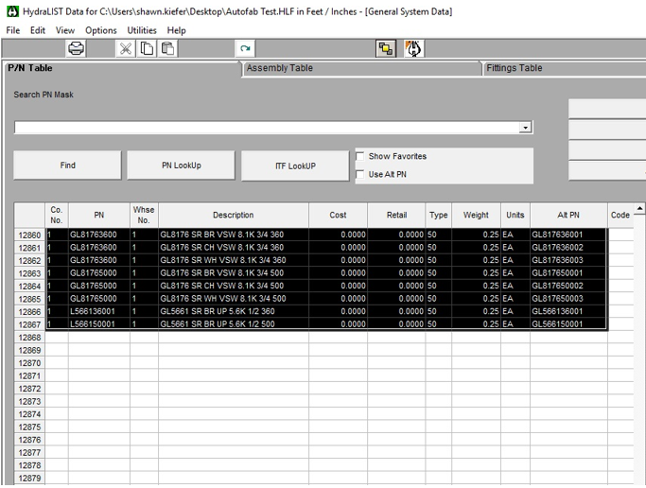Click the Type column header

(438, 215)
